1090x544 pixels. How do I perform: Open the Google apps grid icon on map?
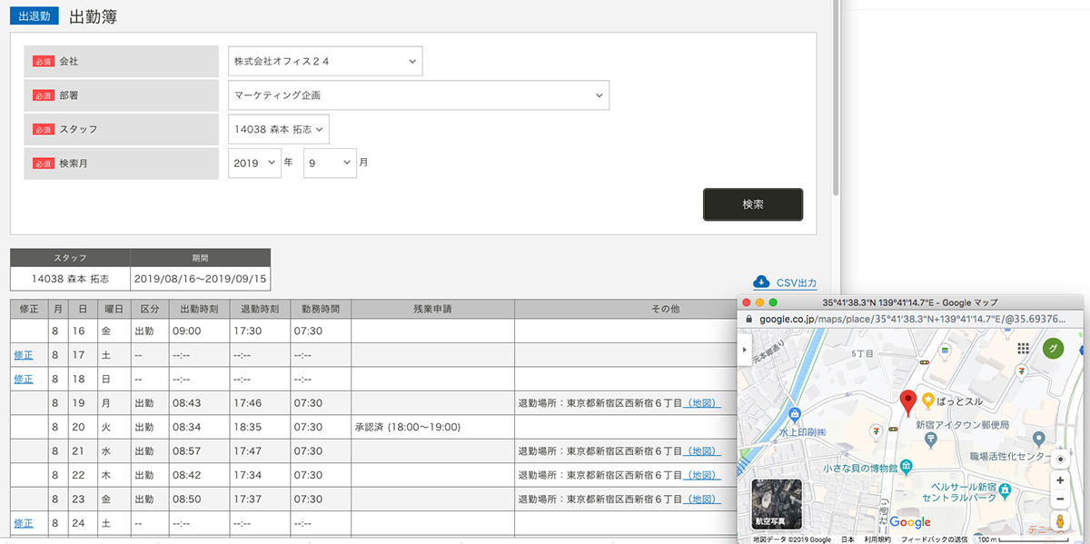click(1025, 346)
